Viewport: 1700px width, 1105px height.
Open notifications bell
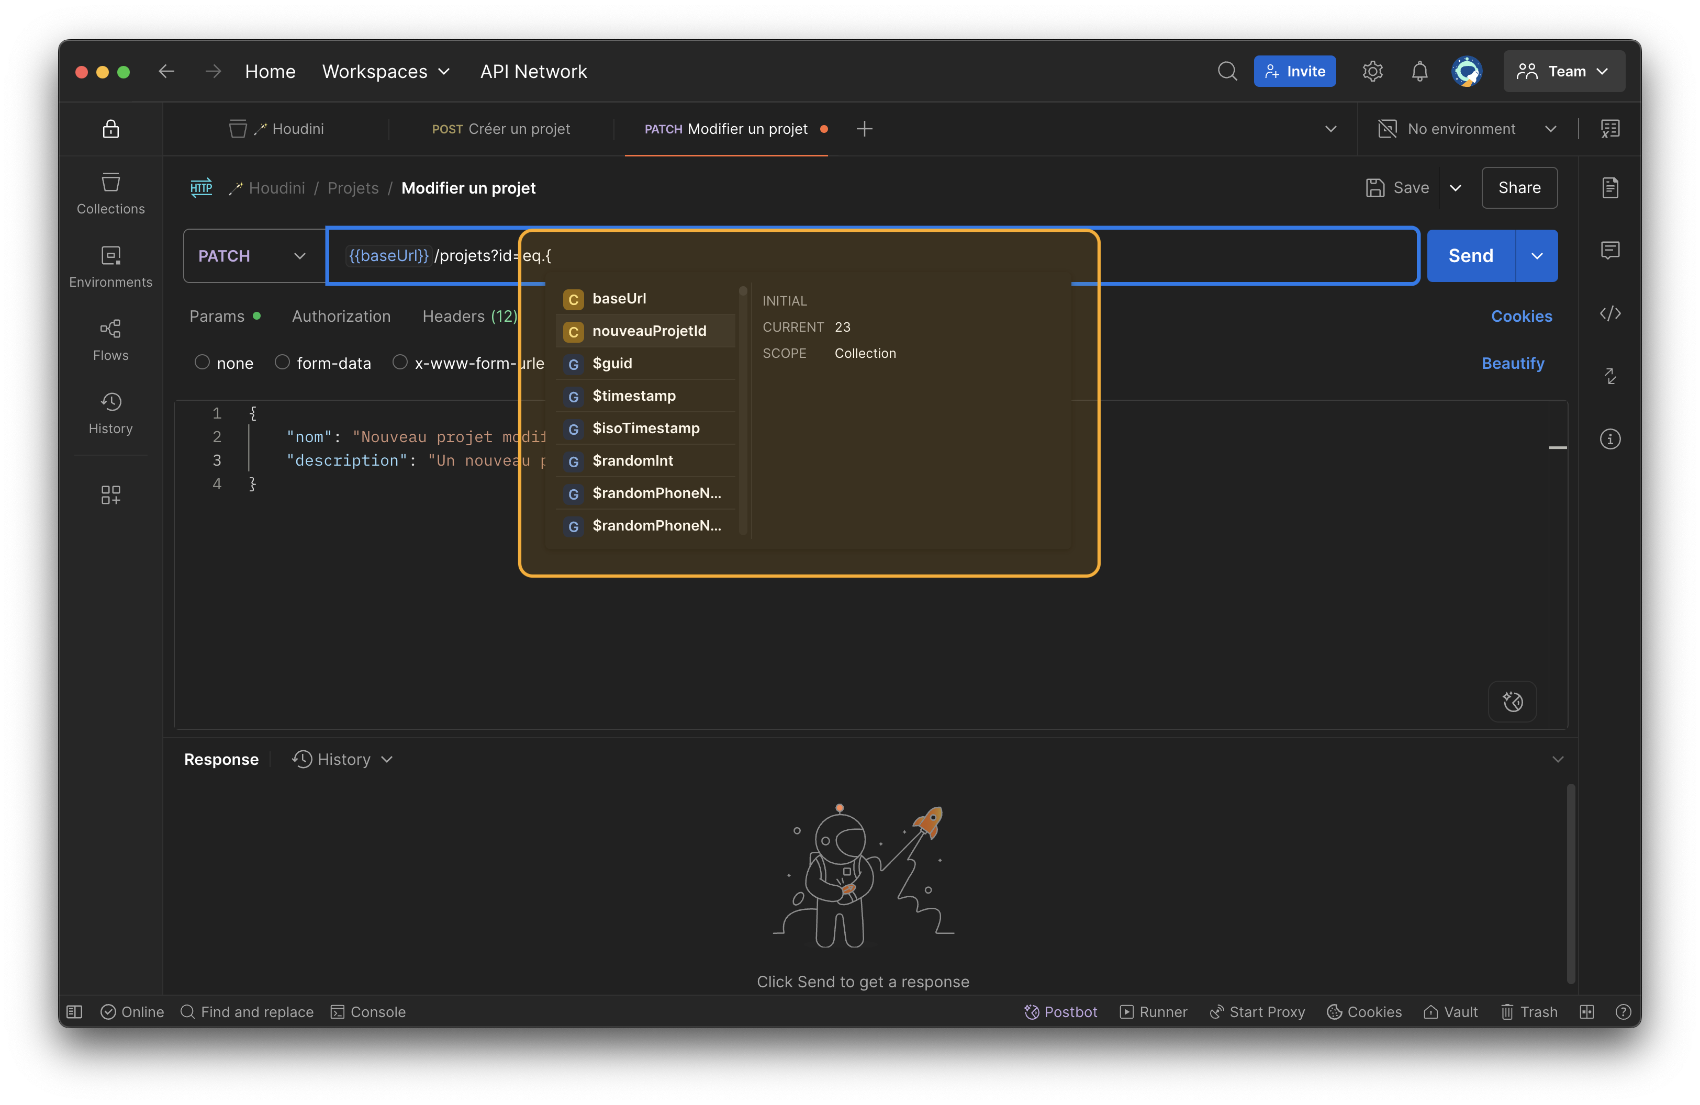(x=1419, y=71)
